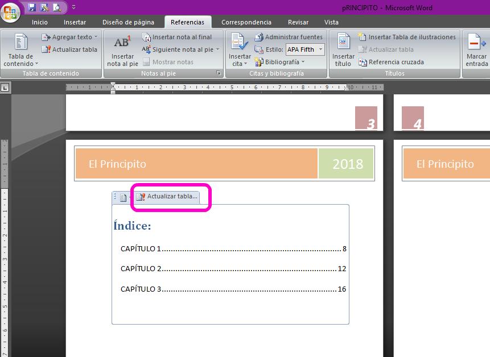The height and width of the screenshot is (357, 490).
Task: Open Notas al pie dialog launcher
Action: [218, 73]
